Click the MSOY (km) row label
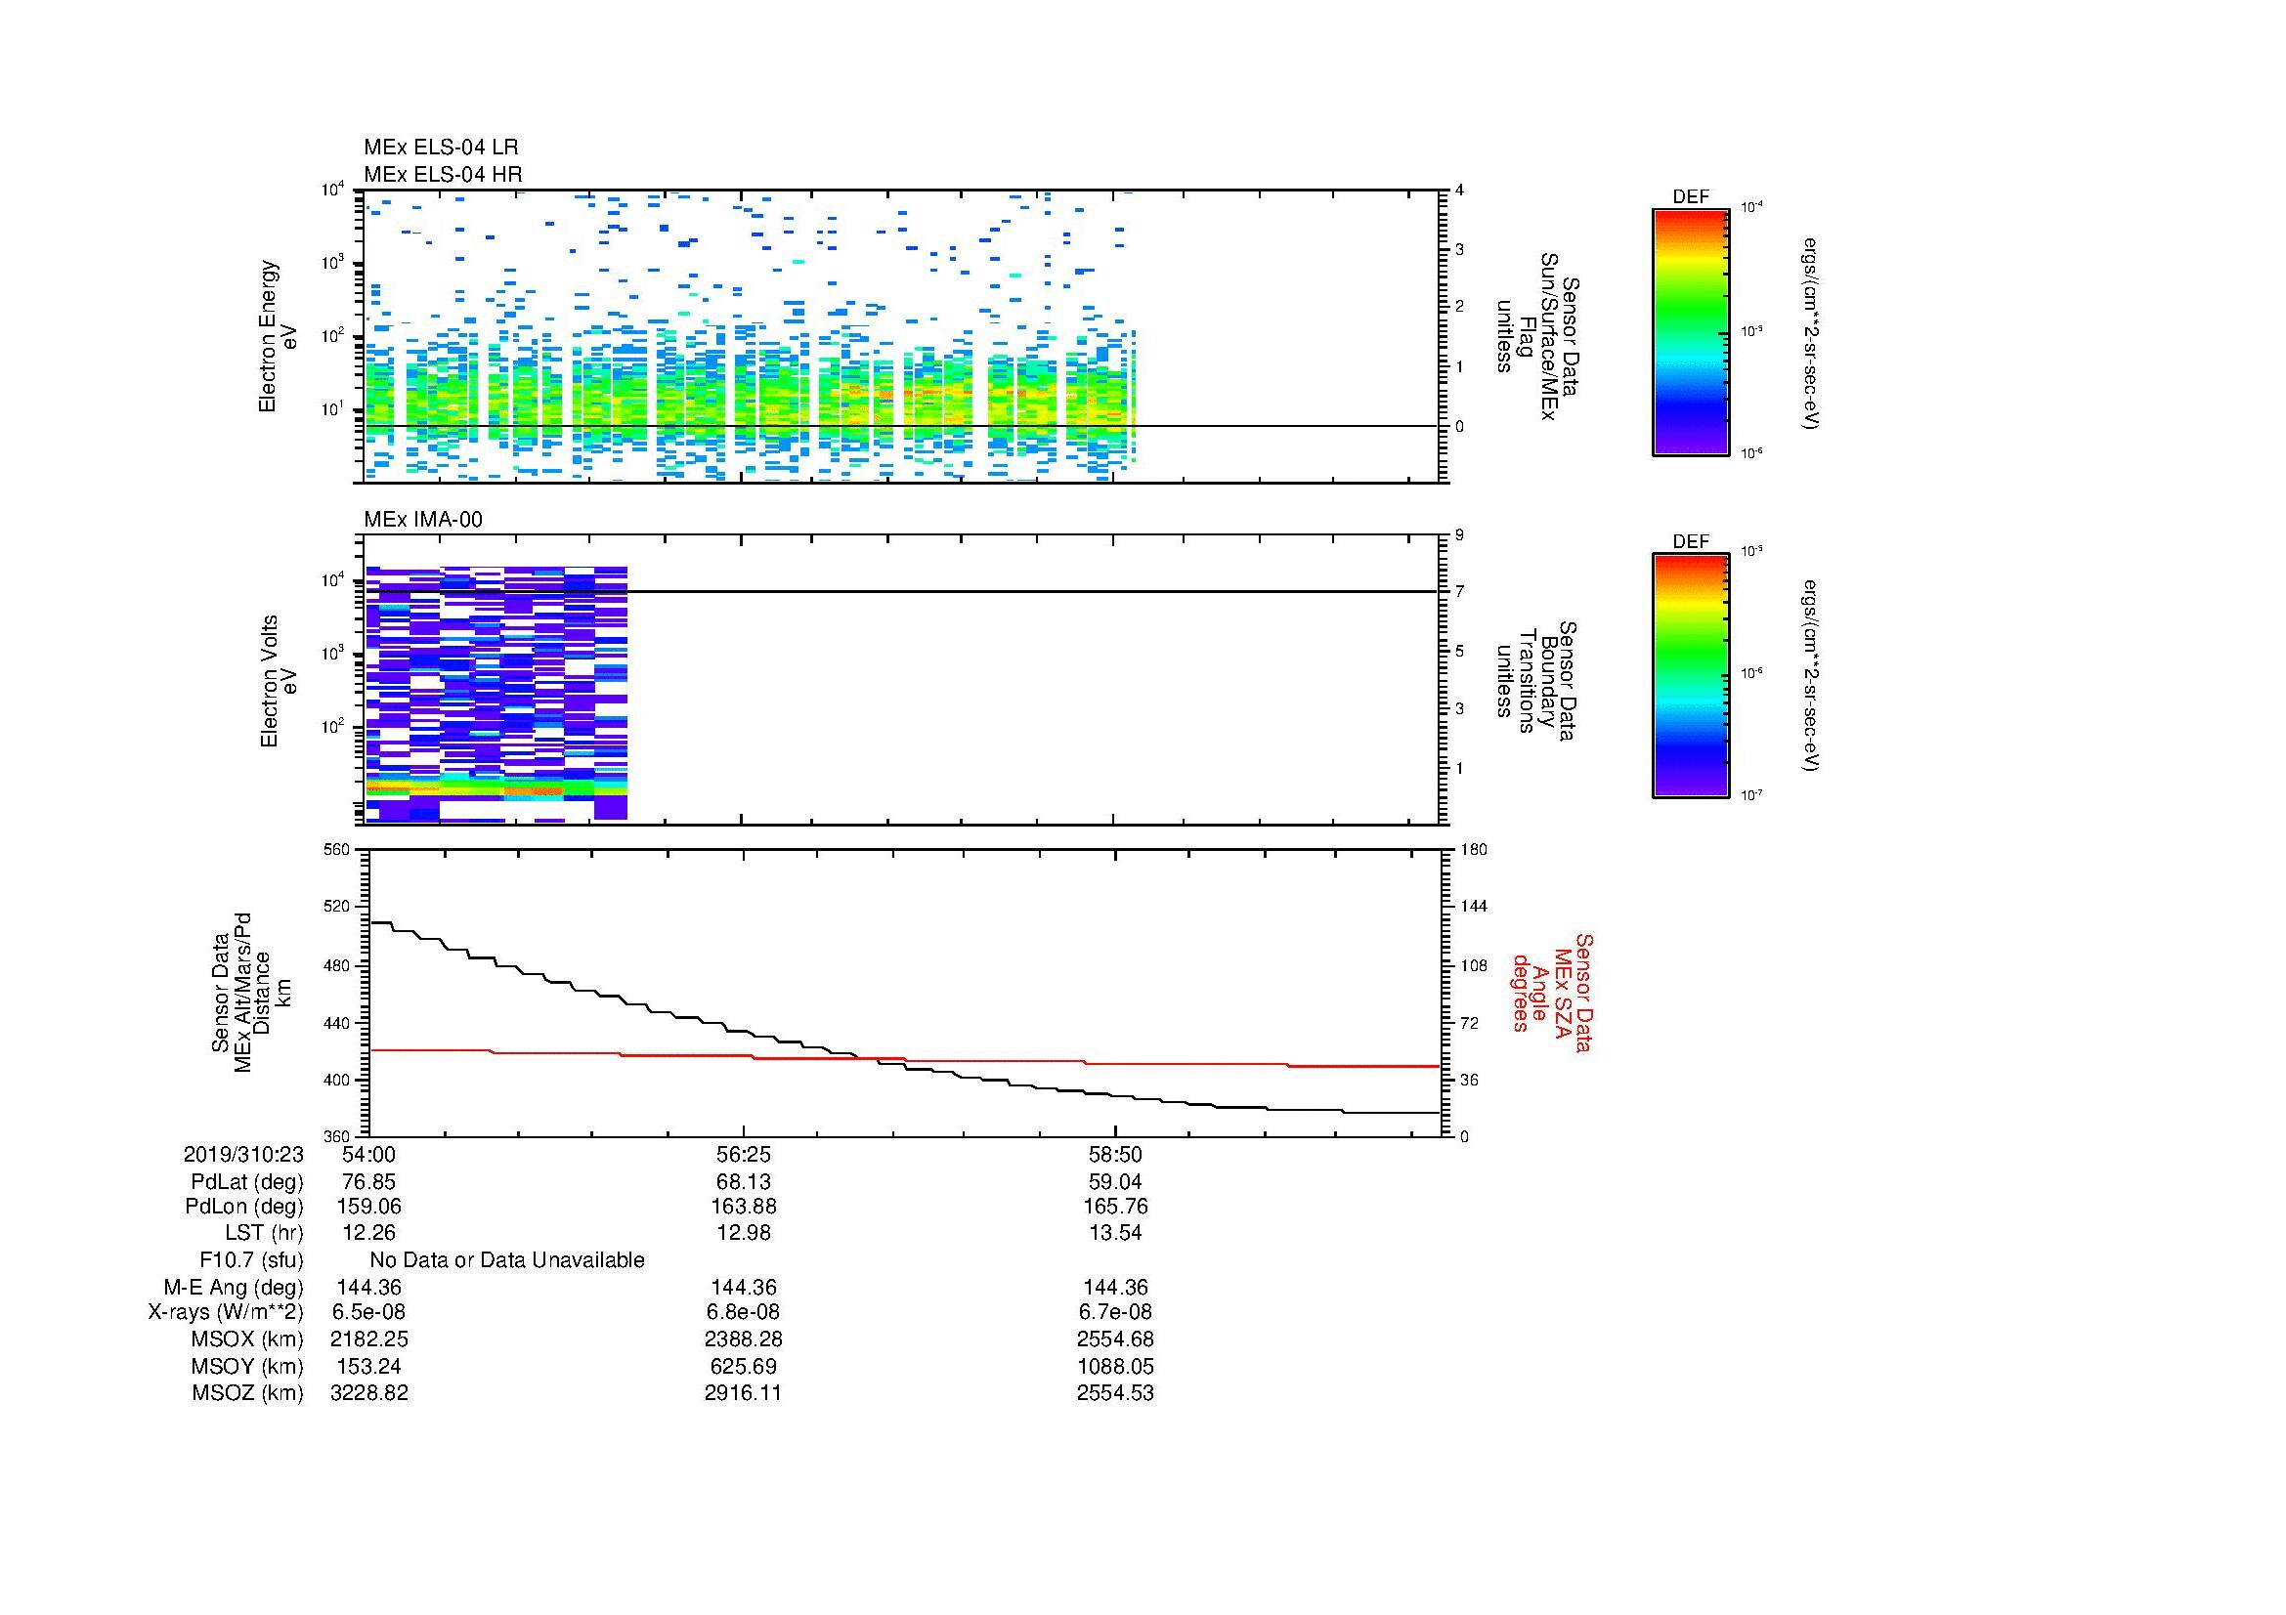This screenshot has height=1615, width=2286. click(x=247, y=1367)
